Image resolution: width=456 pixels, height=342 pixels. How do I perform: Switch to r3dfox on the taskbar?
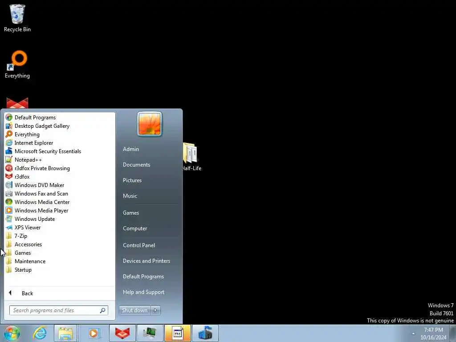(x=122, y=333)
